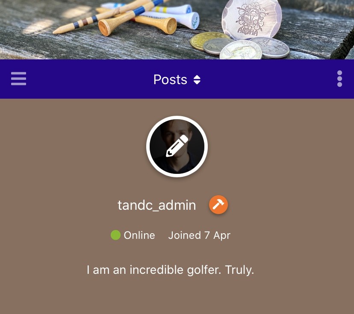Expand the Posts dropdown selector
The height and width of the screenshot is (314, 354).
(x=177, y=79)
